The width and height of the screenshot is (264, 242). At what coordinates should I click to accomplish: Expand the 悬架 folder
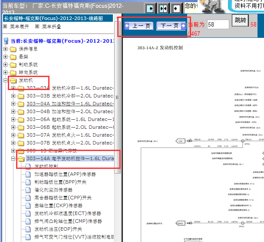tap(5, 57)
